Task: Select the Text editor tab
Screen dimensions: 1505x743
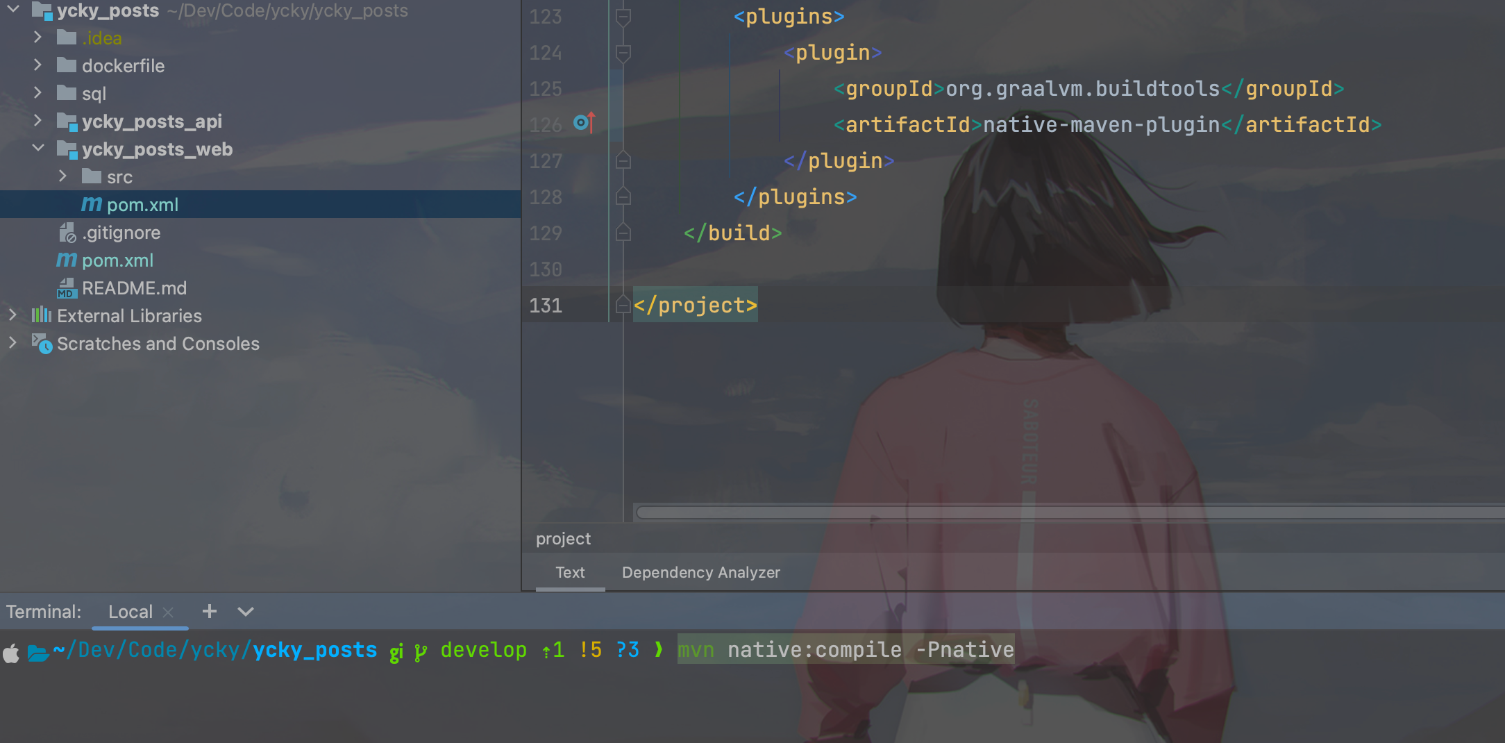Action: click(570, 572)
